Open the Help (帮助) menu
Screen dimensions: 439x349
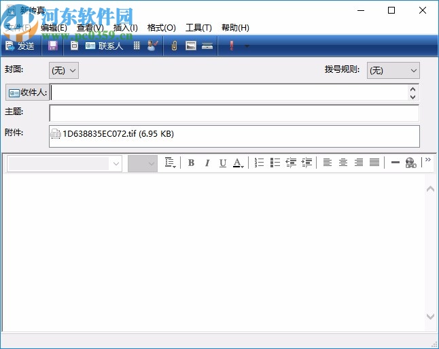click(x=235, y=28)
